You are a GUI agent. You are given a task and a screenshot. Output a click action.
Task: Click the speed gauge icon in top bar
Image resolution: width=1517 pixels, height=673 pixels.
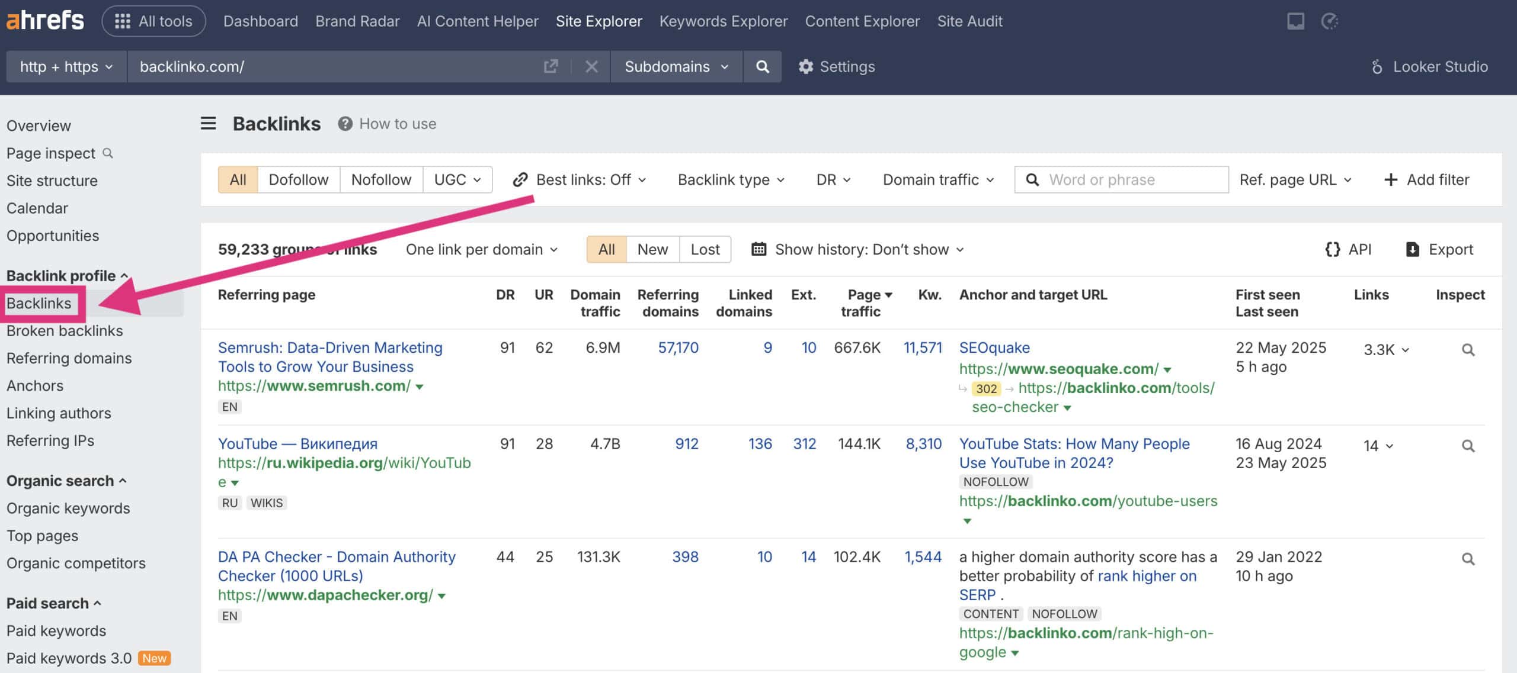(x=1329, y=21)
